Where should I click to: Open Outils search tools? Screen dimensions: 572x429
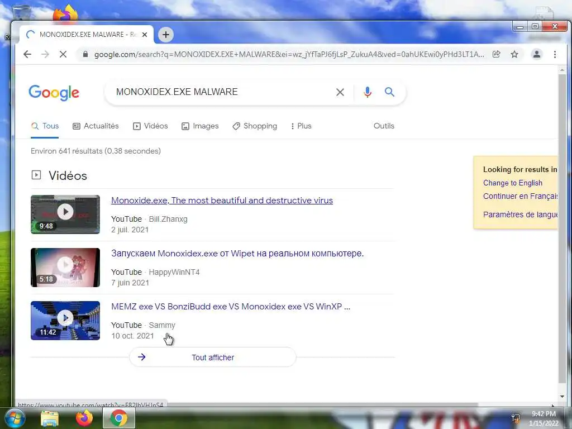(x=384, y=126)
